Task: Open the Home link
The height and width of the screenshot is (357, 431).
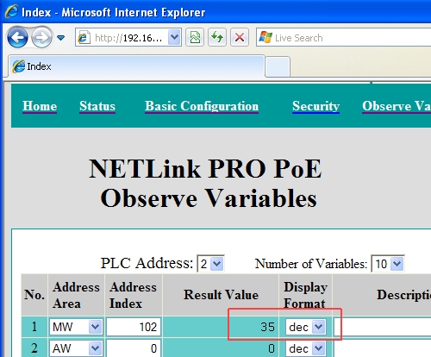Action: [40, 106]
